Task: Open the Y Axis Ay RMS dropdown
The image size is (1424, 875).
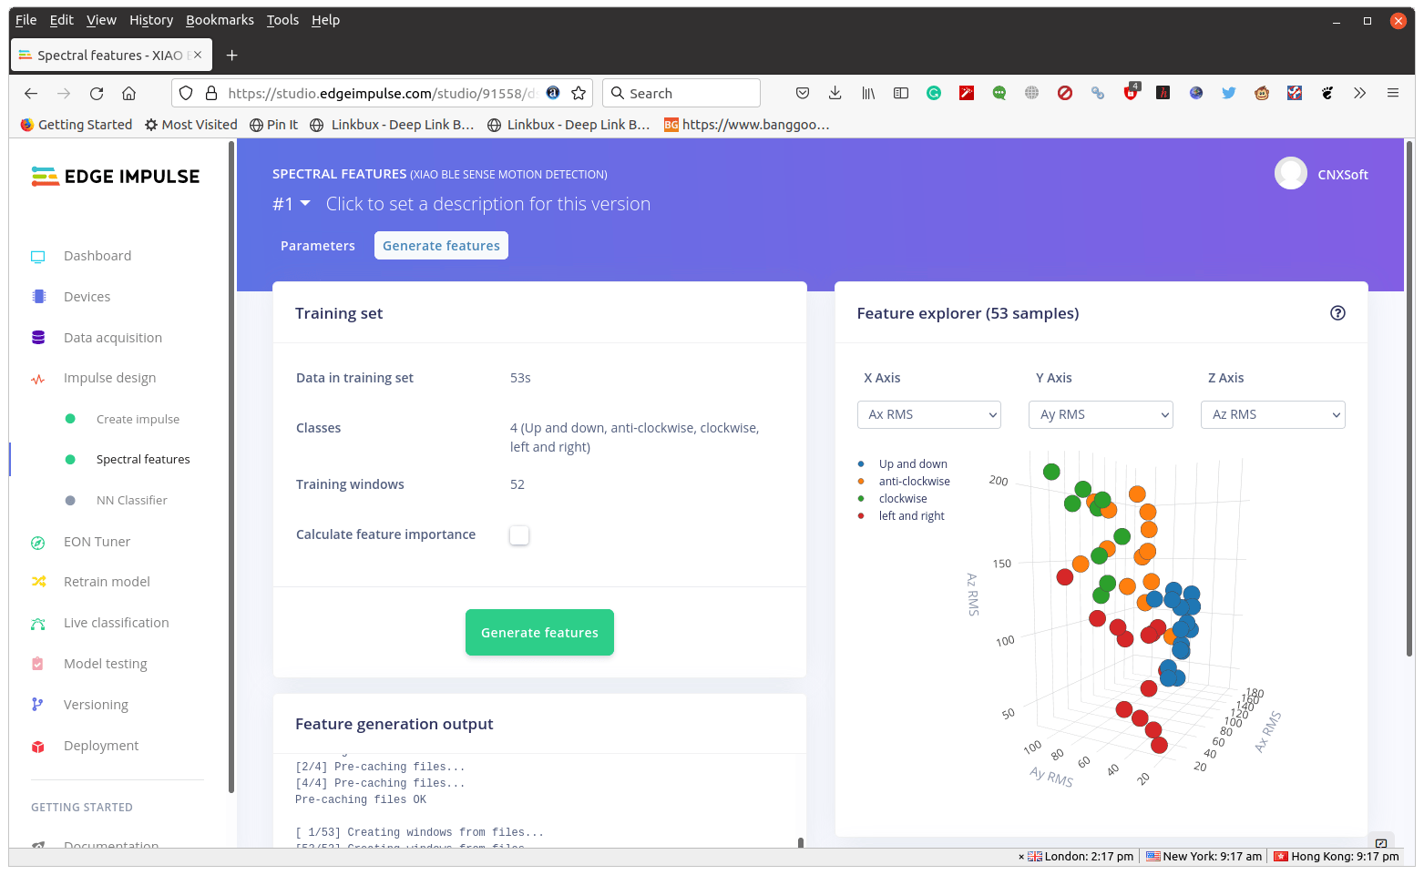Action: point(1101,414)
